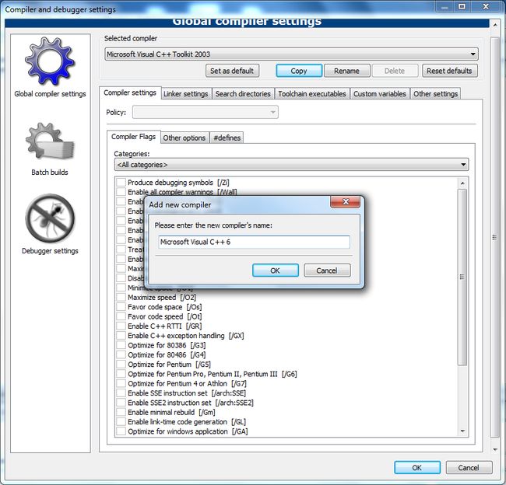This screenshot has width=506, height=485.
Task: Open the Selected compiler dropdown
Action: tap(291, 54)
